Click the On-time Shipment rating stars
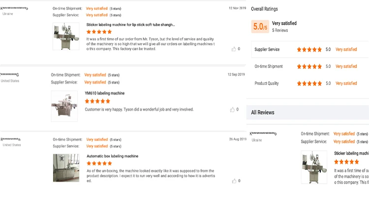 coord(309,66)
